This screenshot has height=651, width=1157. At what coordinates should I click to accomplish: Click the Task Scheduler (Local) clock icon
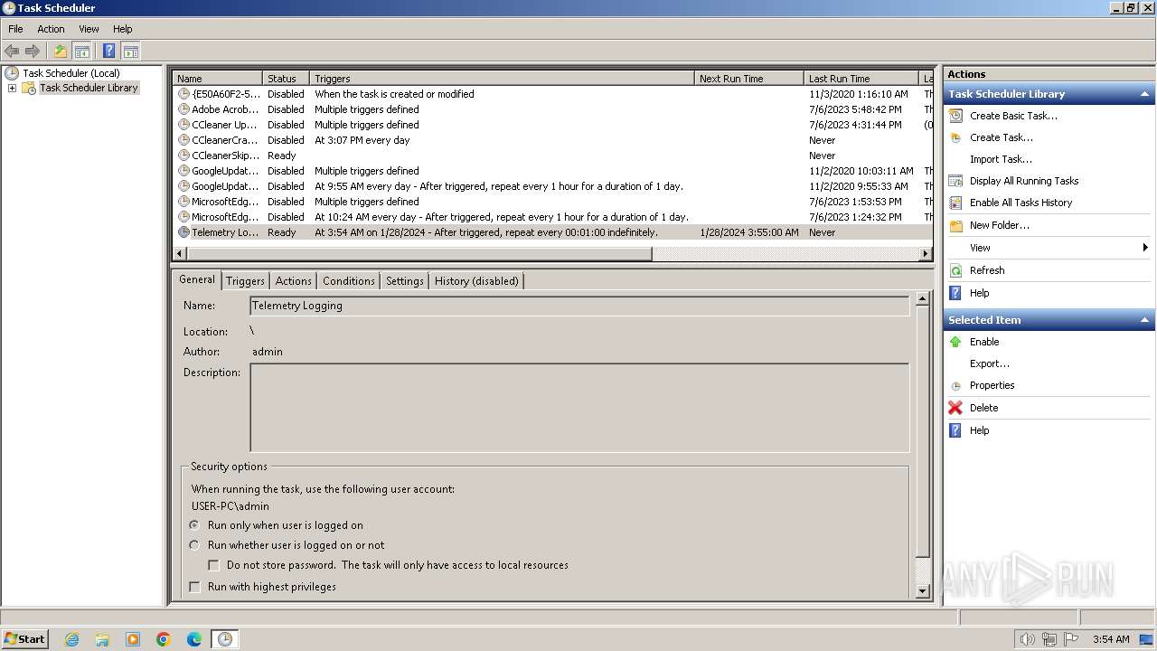(x=12, y=73)
